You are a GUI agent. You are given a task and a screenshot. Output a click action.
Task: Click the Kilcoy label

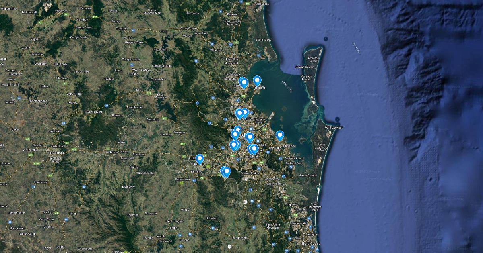[x=163, y=31]
